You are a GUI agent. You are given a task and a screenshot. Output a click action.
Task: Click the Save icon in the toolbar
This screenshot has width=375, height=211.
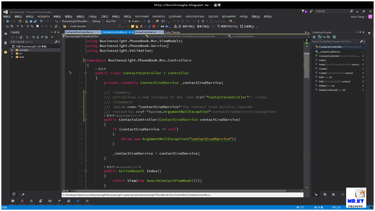(x=31, y=21)
